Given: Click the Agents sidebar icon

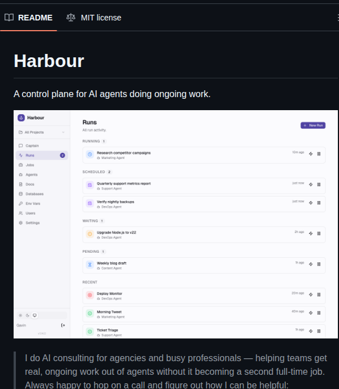Looking at the screenshot, I should 21,175.
